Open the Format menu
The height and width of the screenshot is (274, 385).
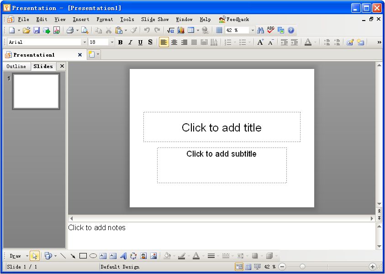coord(105,19)
